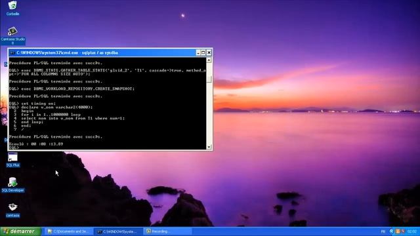Click the DBMS_WORKLOAD_REPOSITORY.CREATE_SNAPSHOT line
The height and width of the screenshot is (236, 420).
(72, 88)
